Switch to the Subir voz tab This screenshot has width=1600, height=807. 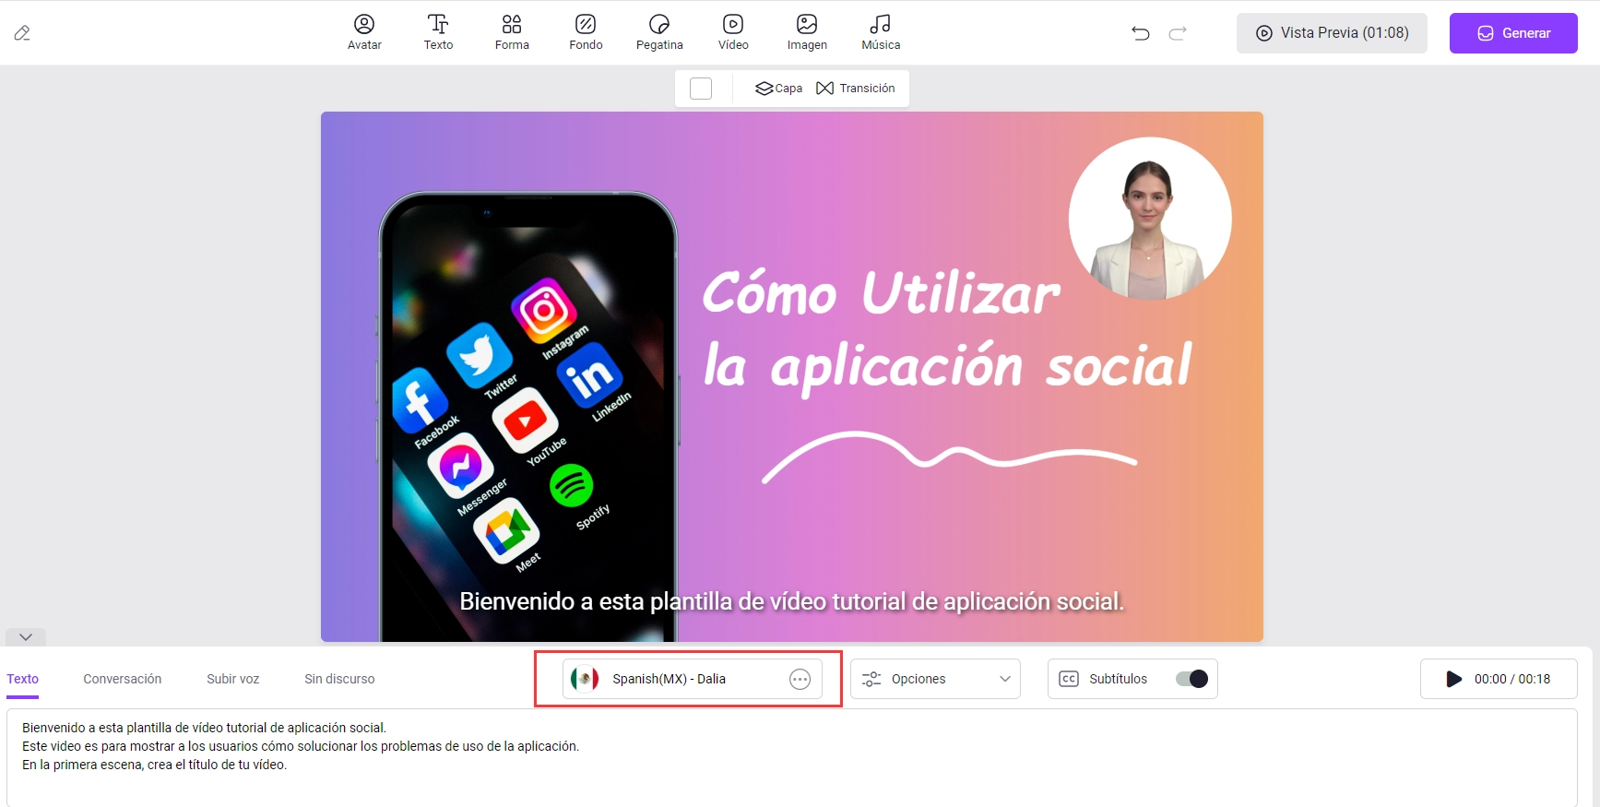click(233, 679)
